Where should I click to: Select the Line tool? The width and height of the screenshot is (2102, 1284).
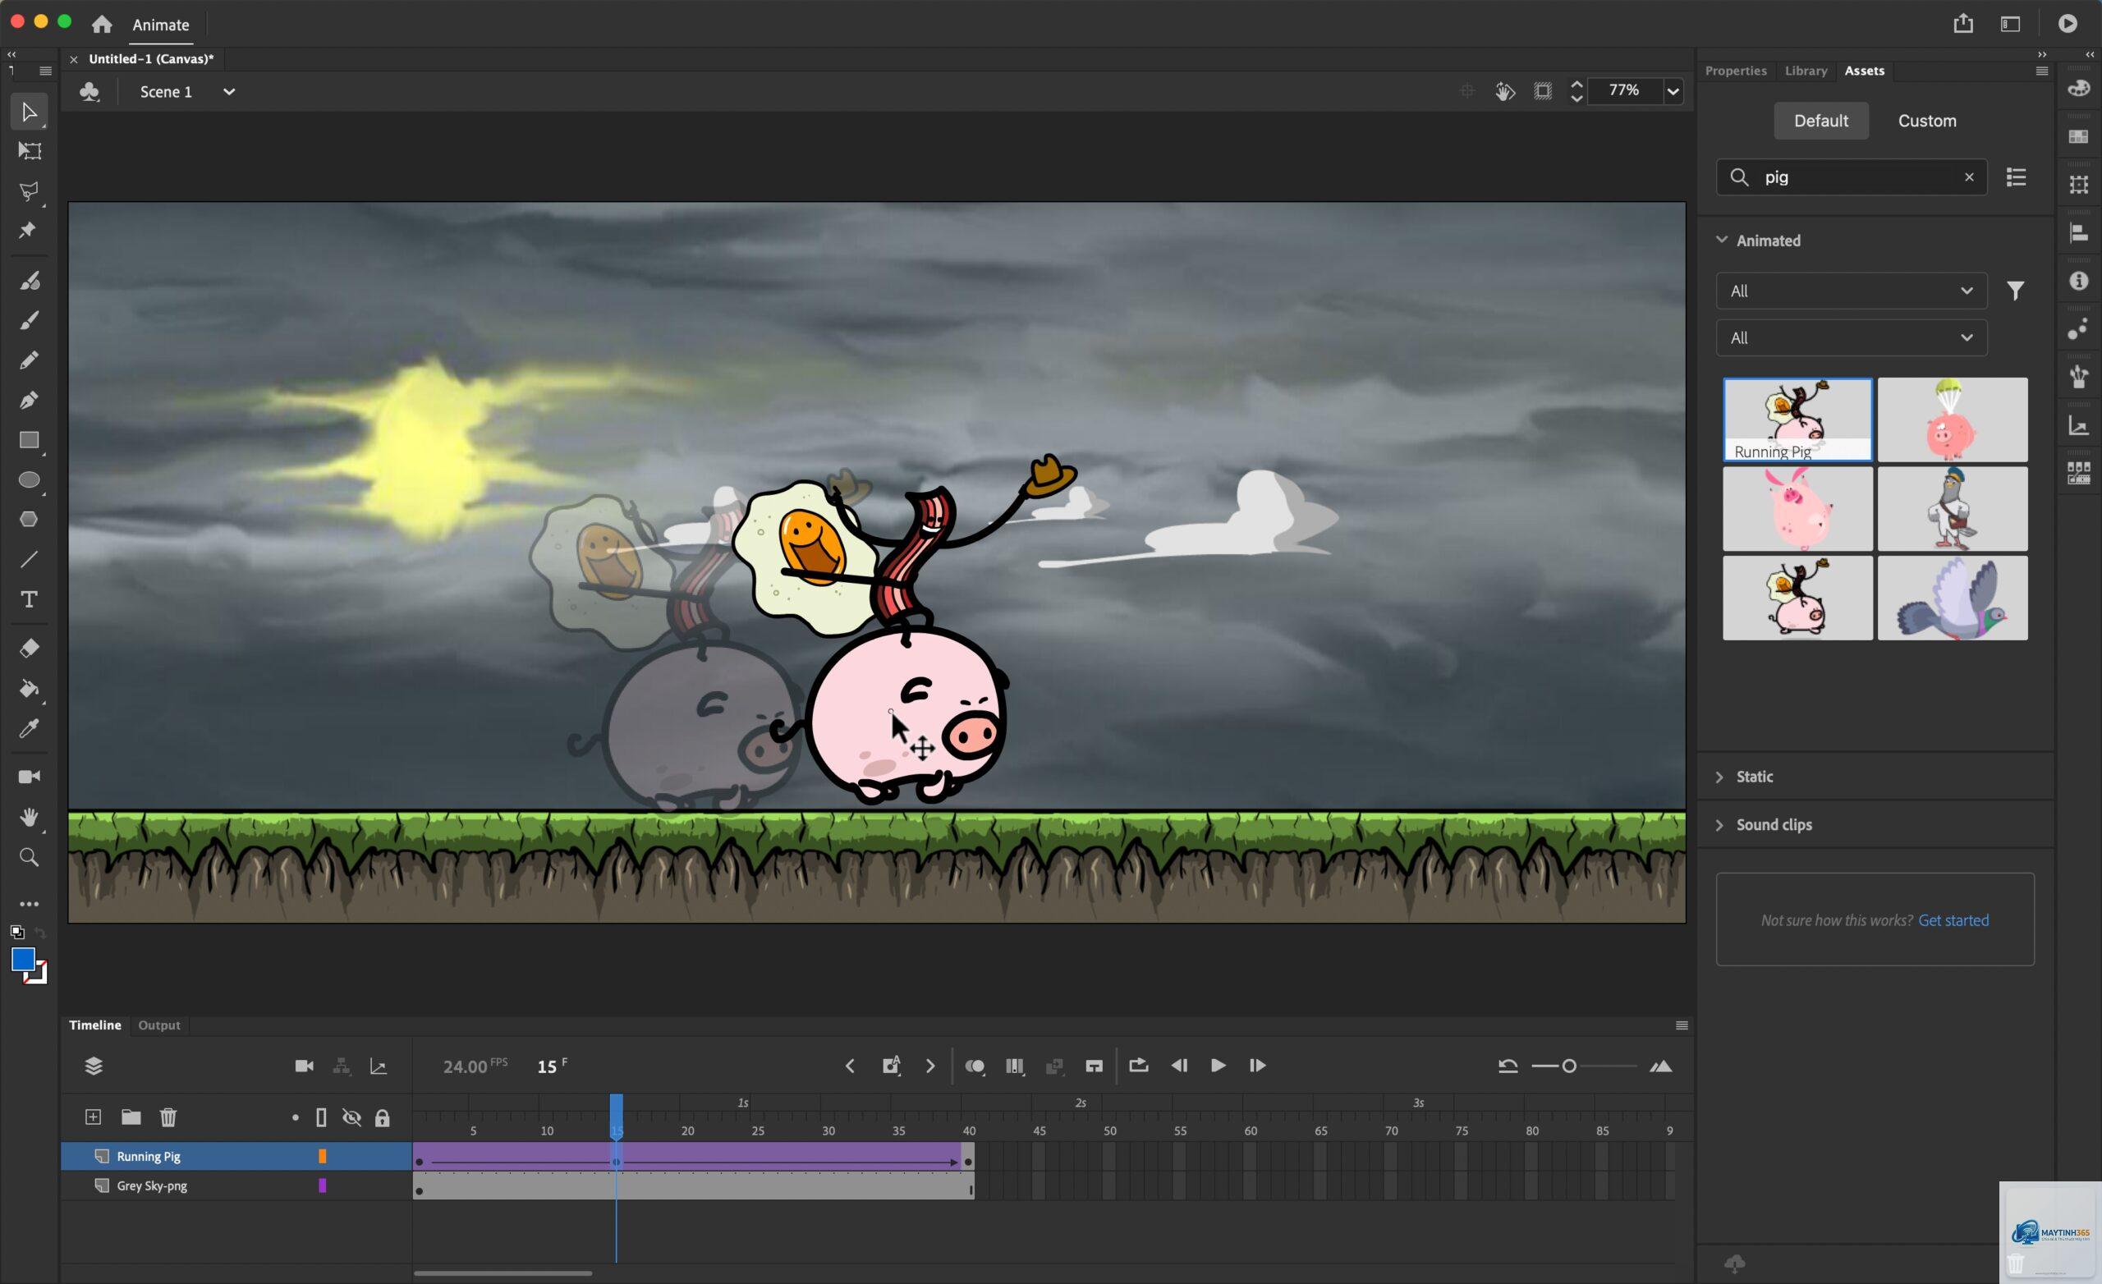click(x=29, y=560)
